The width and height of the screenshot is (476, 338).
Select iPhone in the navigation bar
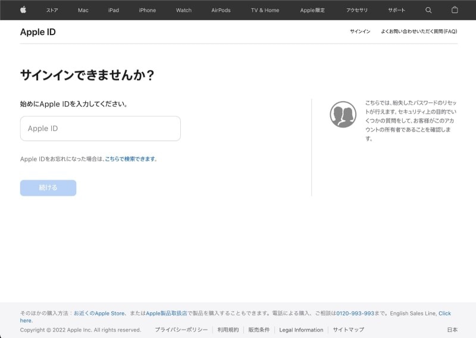click(x=147, y=10)
